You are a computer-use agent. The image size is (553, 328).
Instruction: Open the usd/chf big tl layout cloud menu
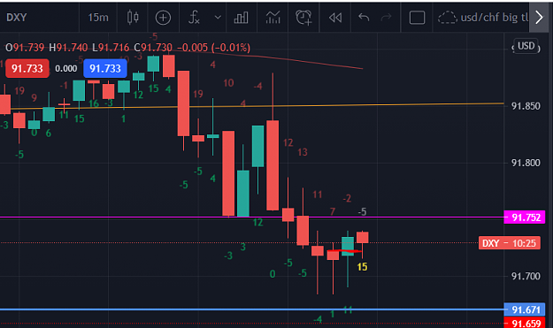pyautogui.click(x=483, y=18)
